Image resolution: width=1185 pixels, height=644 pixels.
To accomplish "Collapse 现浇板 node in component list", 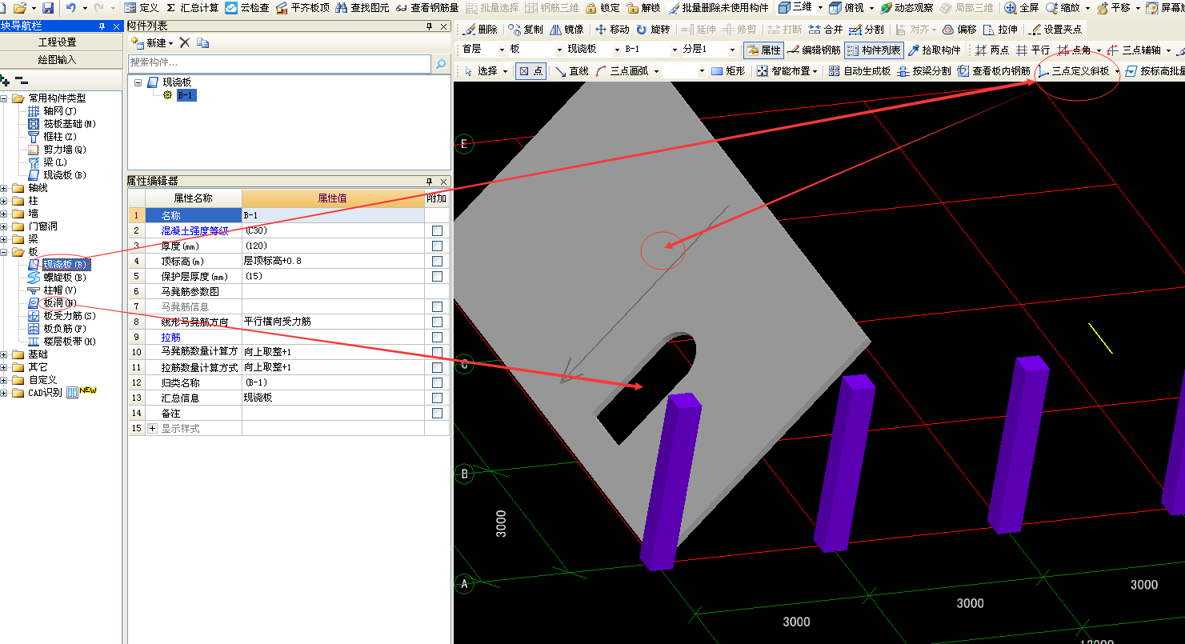I will click(x=138, y=82).
